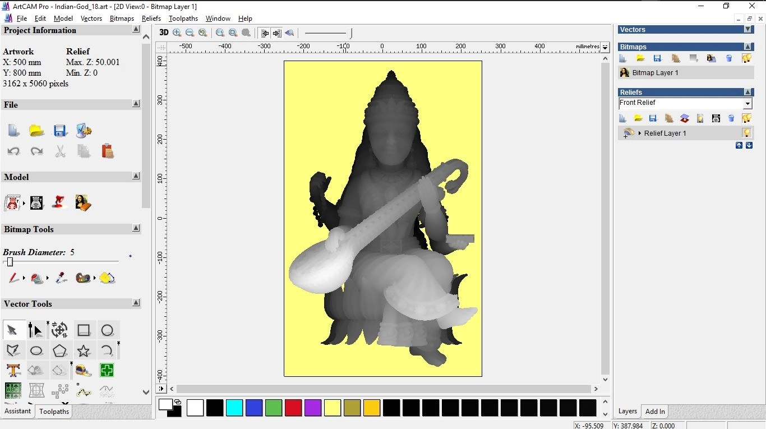Screen dimensions: 766x429
Task: Switch to 3D view
Action: click(164, 33)
